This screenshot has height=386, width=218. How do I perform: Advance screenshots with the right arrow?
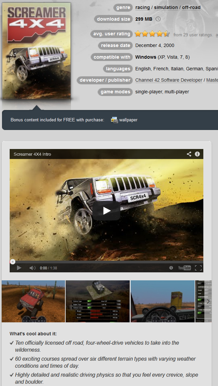point(208,301)
